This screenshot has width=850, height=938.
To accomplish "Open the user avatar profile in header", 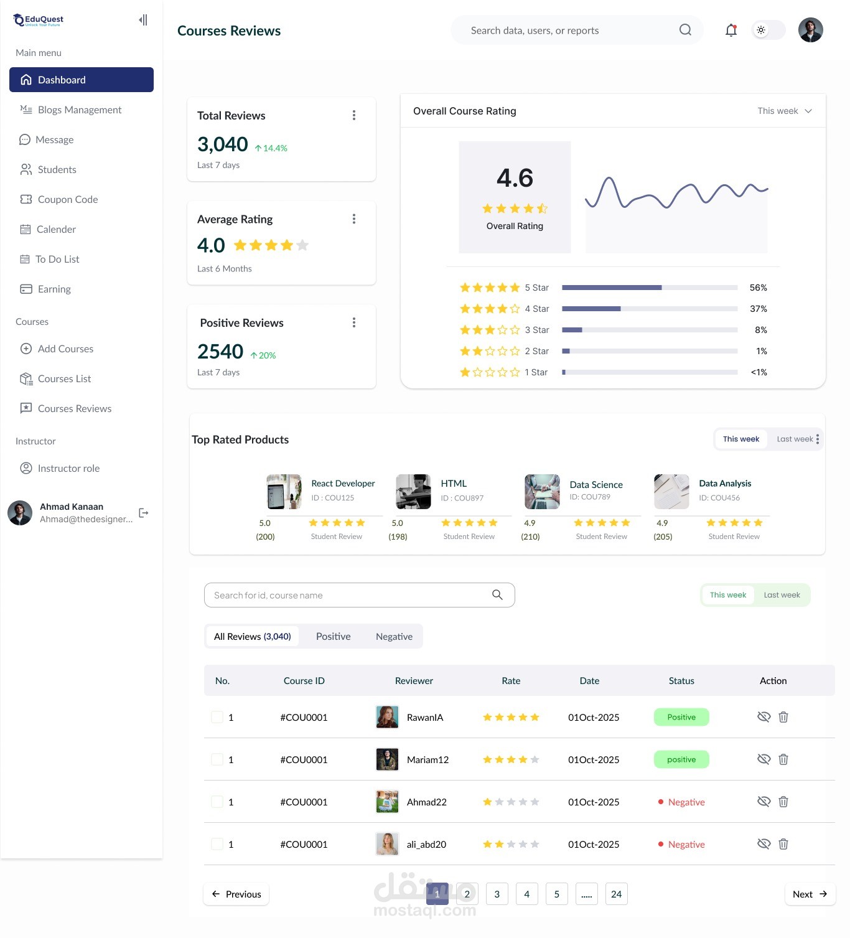I will click(810, 30).
